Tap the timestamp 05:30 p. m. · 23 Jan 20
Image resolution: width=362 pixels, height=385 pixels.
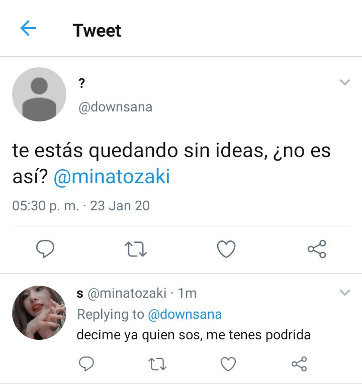click(x=81, y=206)
